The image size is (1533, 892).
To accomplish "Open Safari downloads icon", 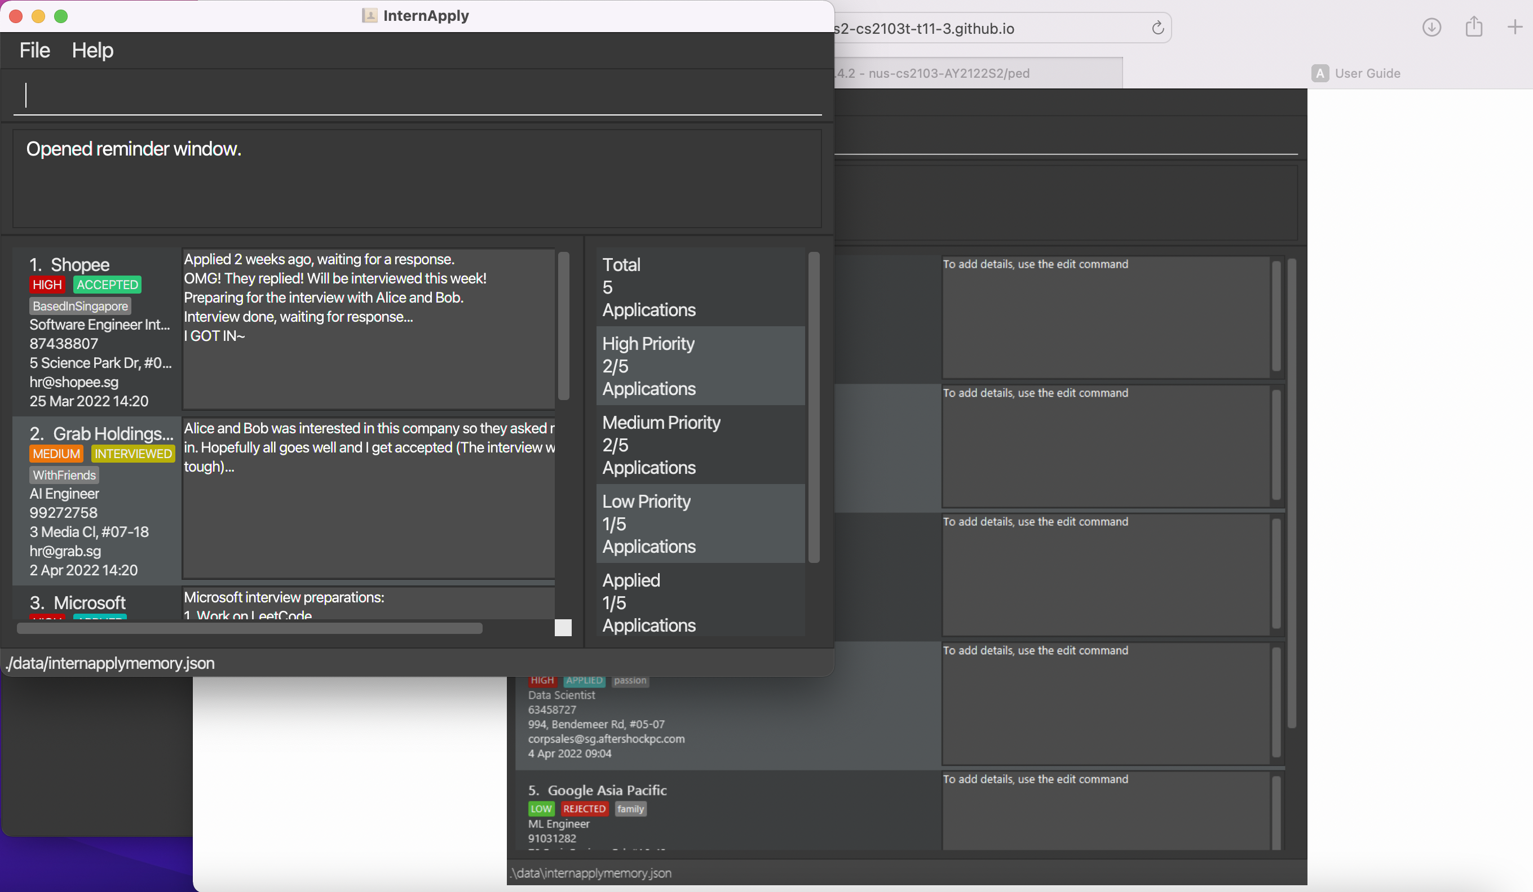I will tap(1432, 28).
